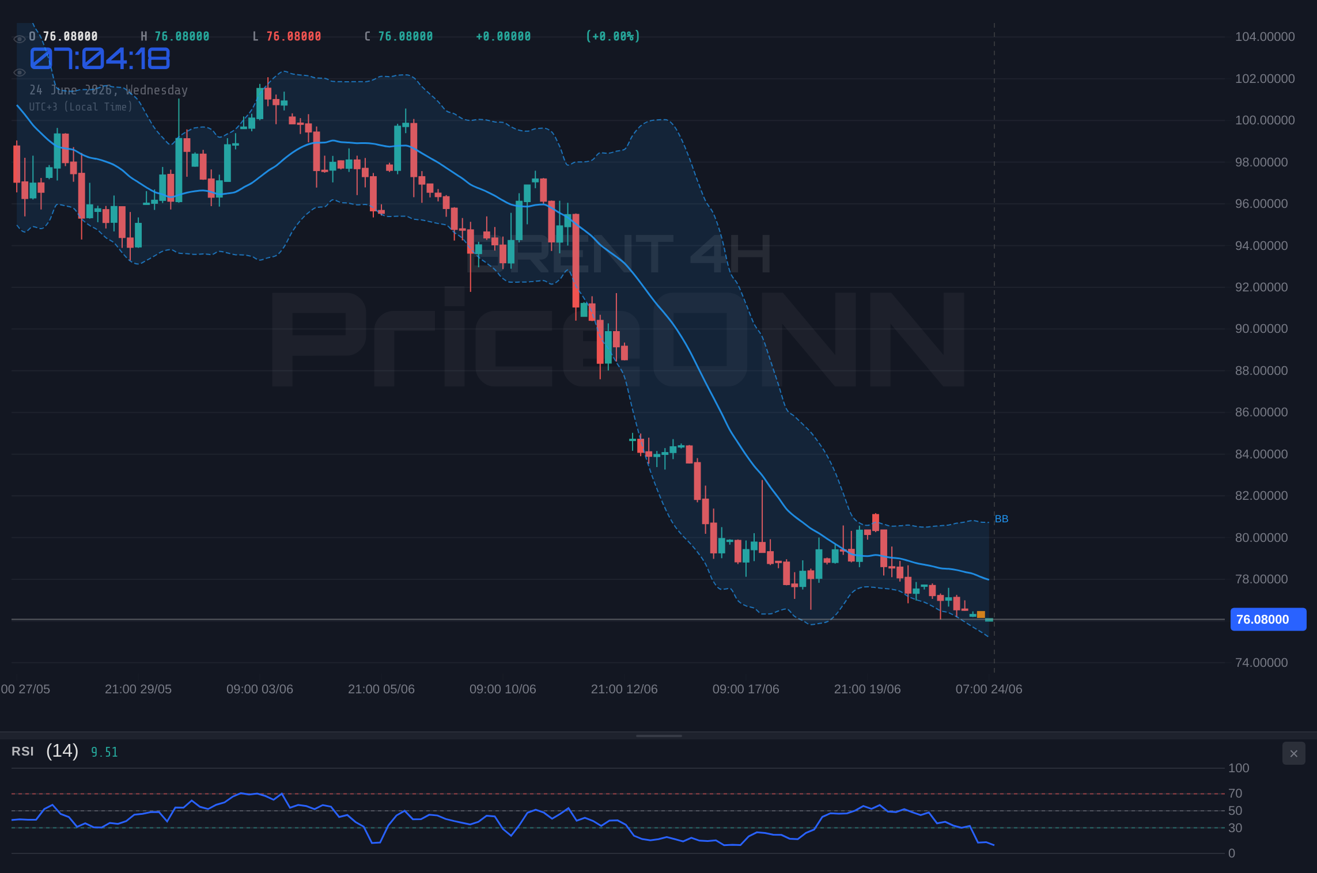The image size is (1317, 873).
Task: Click the 21:00 12/06 time axis label
Action: (625, 689)
